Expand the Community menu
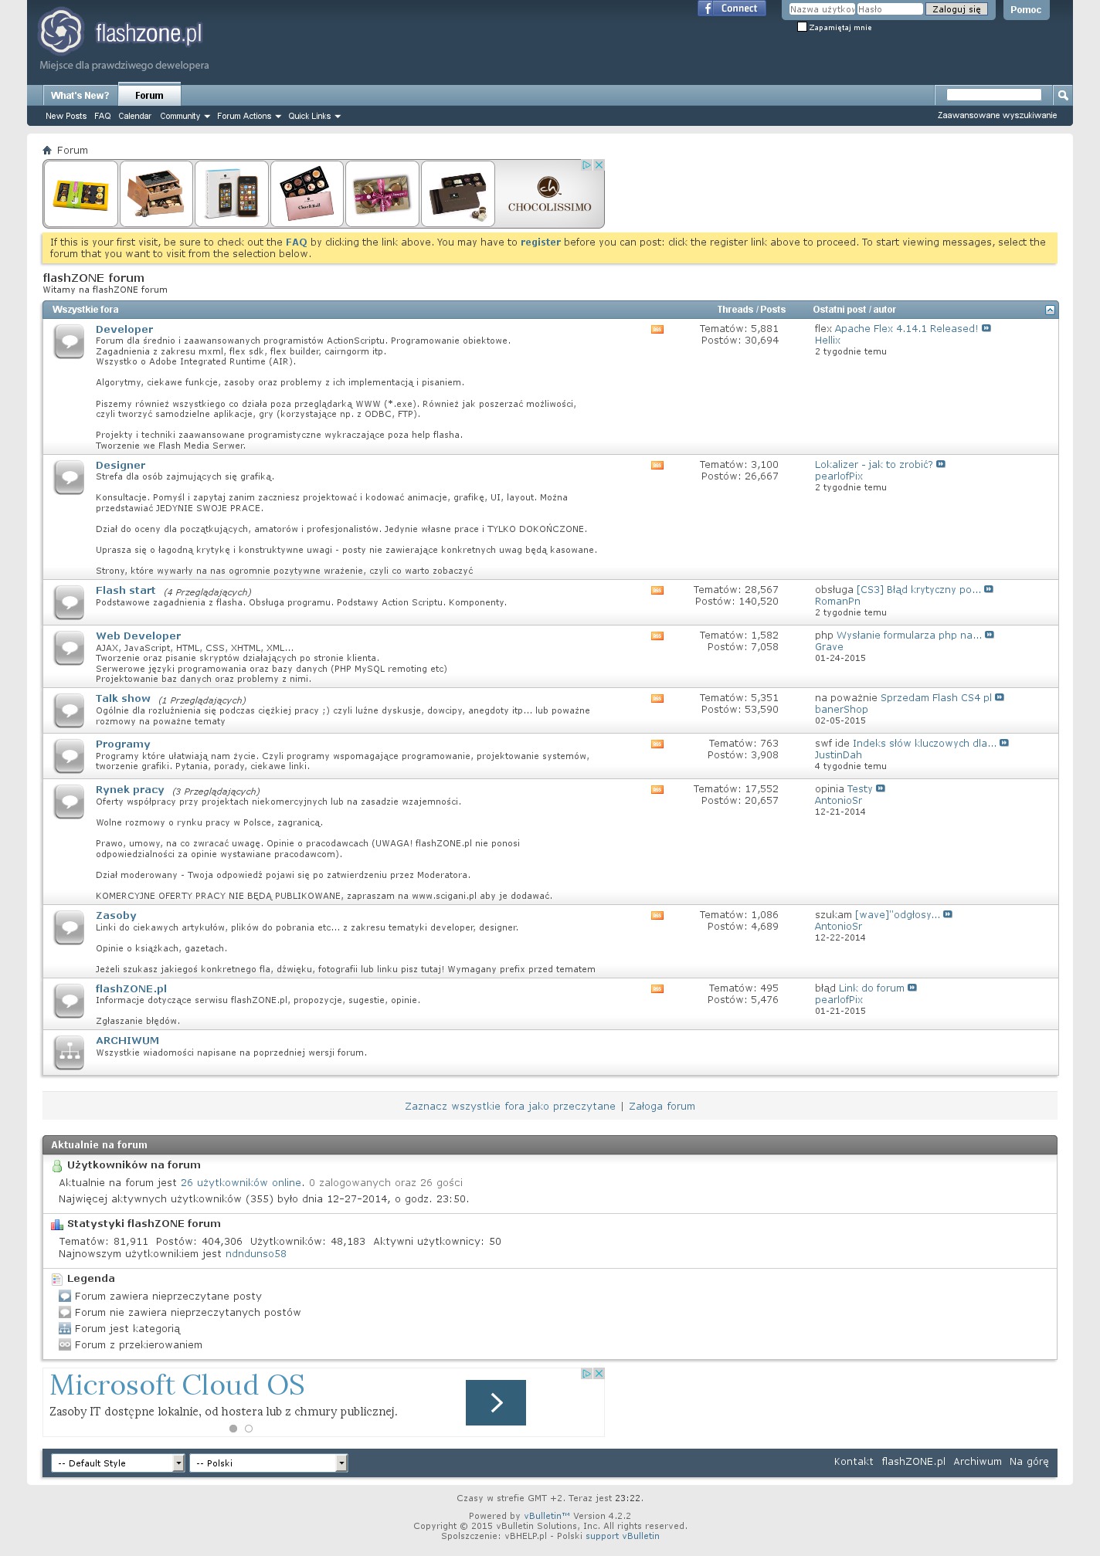Viewport: 1100px width, 1556px height. (x=185, y=117)
